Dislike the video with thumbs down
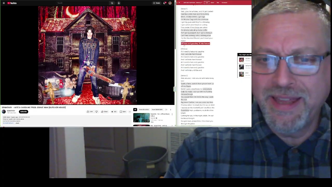Screen dimensions: 332x187 pyautogui.click(x=96, y=112)
